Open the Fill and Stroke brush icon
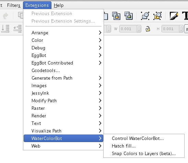This screenshot has width=188, height=163. click(x=174, y=16)
